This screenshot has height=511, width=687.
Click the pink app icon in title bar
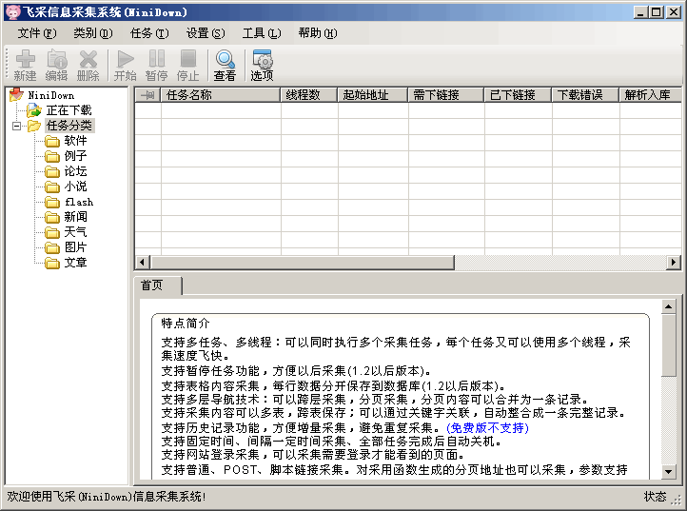13,11
